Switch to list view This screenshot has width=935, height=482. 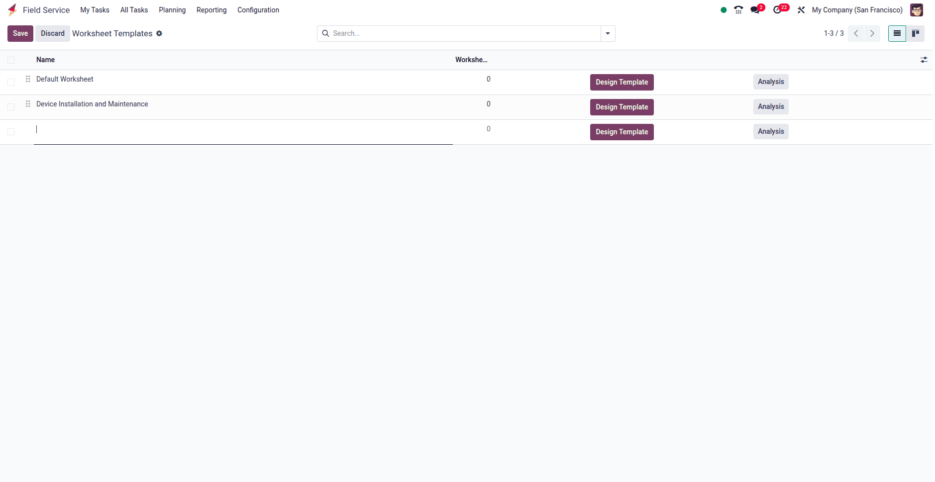click(x=897, y=33)
